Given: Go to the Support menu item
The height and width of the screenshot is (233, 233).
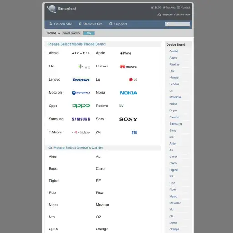Looking at the screenshot, I should click(118, 24).
